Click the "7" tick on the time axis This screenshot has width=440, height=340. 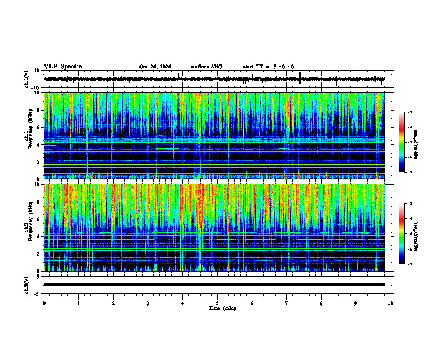pyautogui.click(x=287, y=303)
